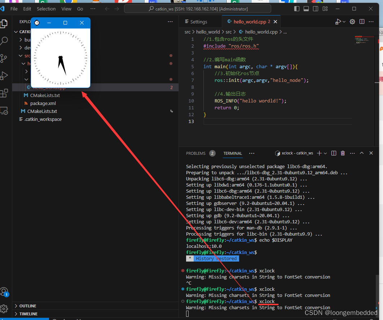Go back with the navigation arrow
Image resolution: width=383 pixels, height=320 pixels.
point(107,9)
